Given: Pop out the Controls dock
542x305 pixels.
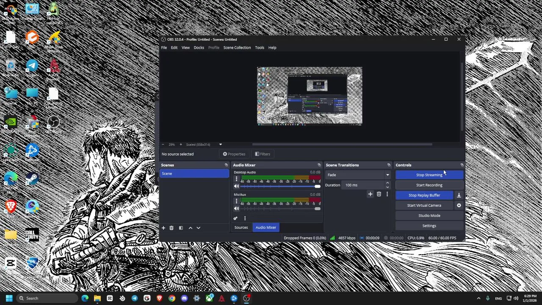Looking at the screenshot, I should (462, 165).
